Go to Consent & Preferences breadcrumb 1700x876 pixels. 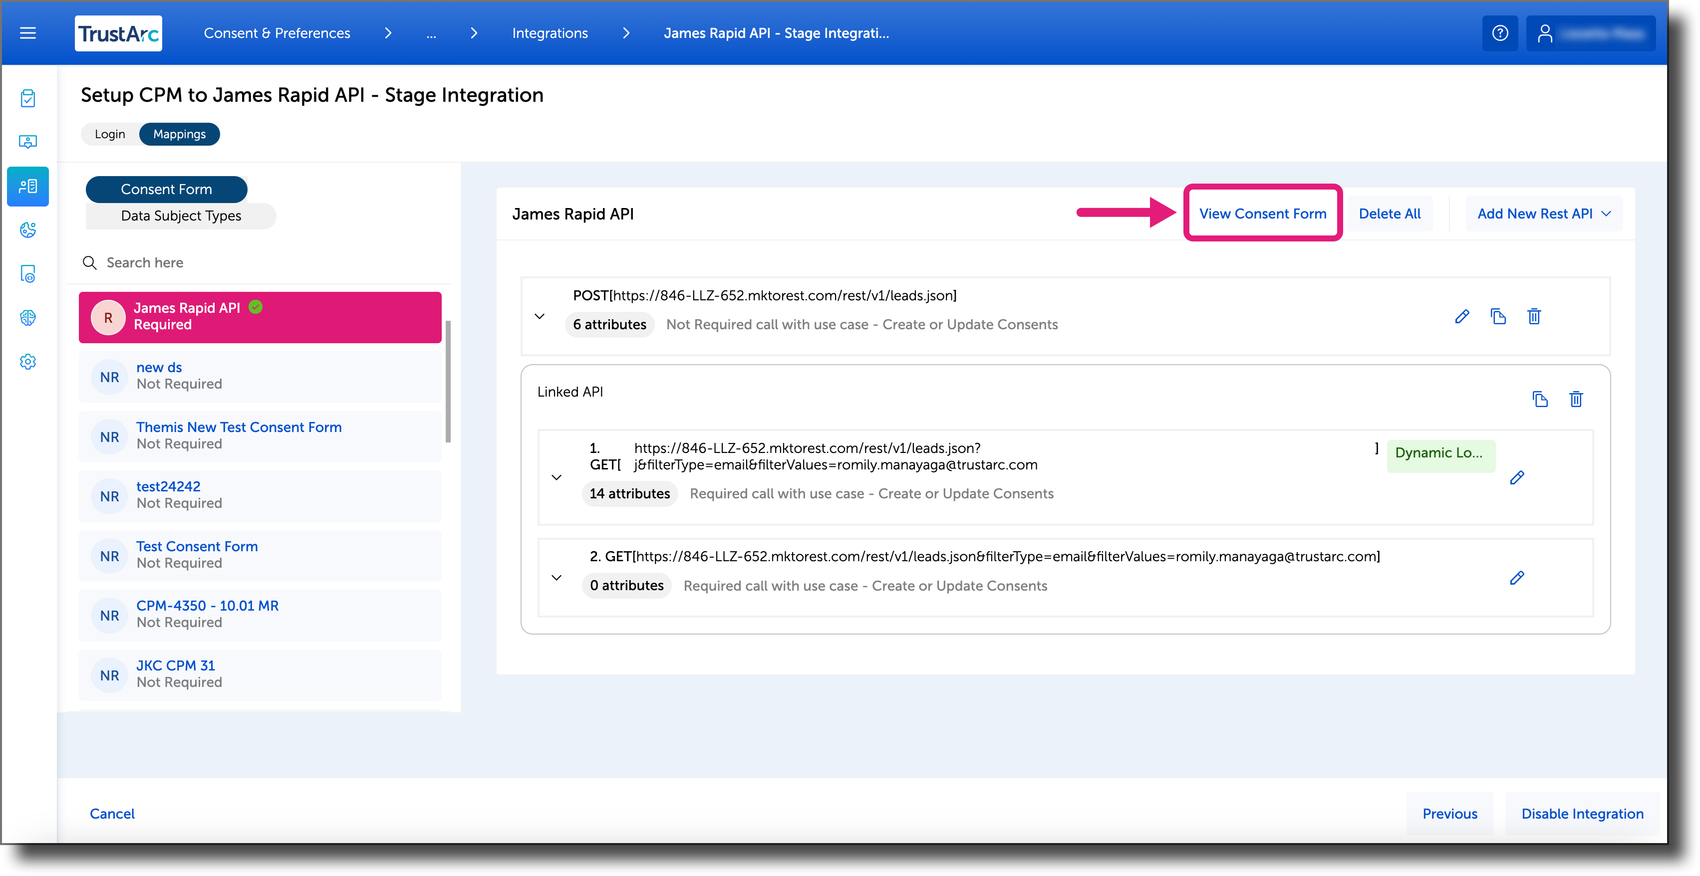point(277,33)
